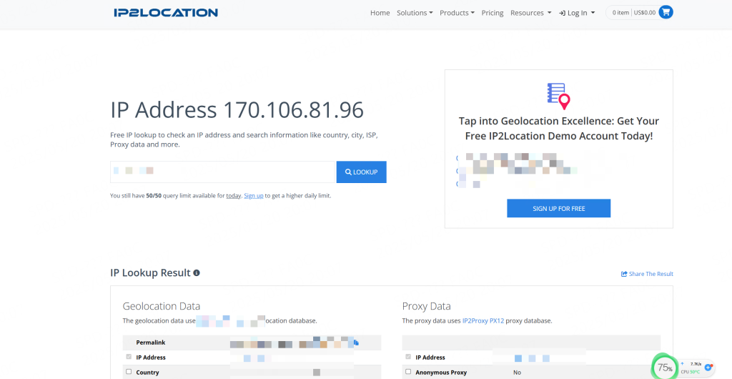
Task: Click the notebook location pin illustration
Action: pos(558,96)
